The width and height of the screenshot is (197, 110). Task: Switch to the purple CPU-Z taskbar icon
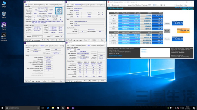[73, 108]
